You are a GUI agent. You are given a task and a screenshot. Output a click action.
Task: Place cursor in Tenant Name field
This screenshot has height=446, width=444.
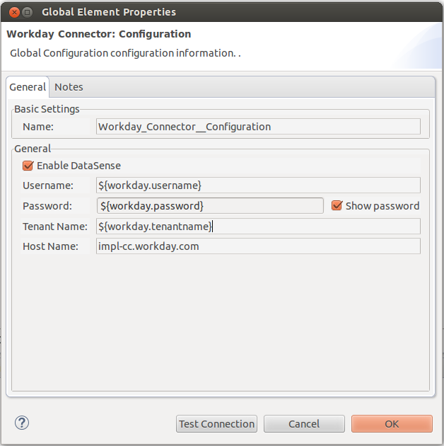tap(258, 226)
